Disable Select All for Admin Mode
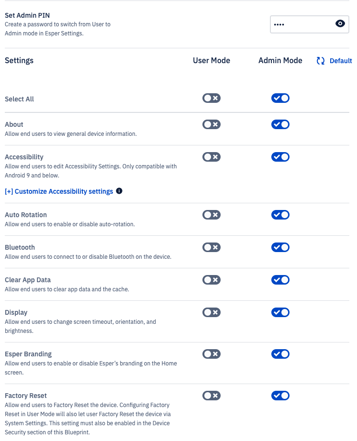The width and height of the screenshot is (357, 441). (x=280, y=98)
